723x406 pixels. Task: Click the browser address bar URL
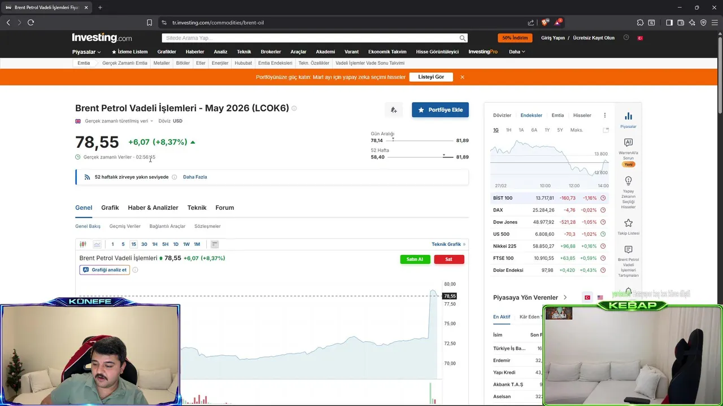(218, 23)
